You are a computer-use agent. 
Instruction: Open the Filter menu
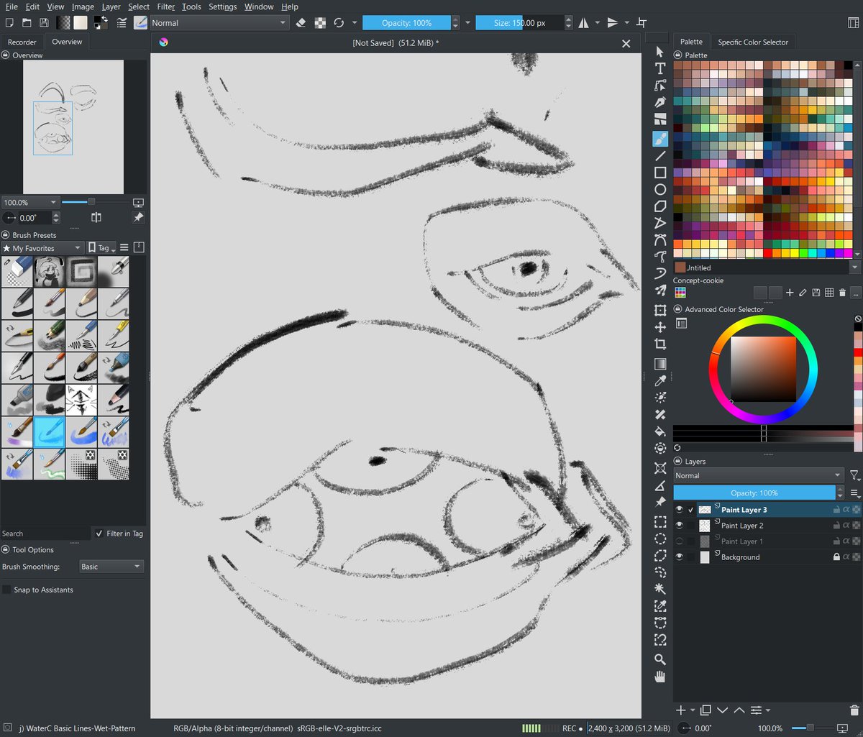[x=166, y=6]
